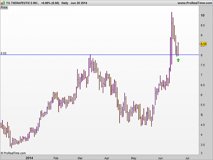This screenshot has height=160, width=213.
Task: Click the Apr label on the time axis
Action: click(107, 158)
